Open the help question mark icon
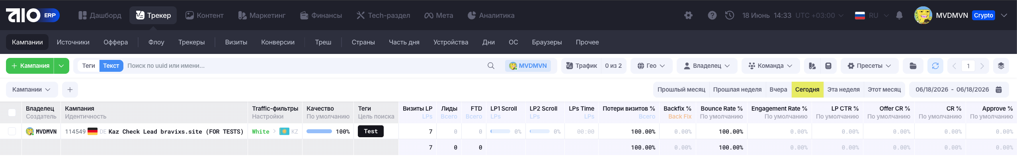This screenshot has height=161, width=1017. click(x=712, y=15)
